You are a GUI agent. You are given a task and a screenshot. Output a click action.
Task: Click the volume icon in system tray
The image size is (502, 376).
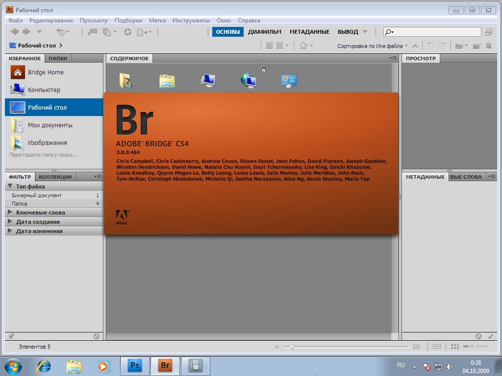pyautogui.click(x=450, y=367)
